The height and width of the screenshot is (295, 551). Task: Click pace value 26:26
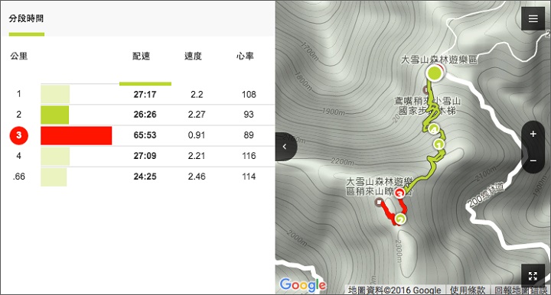145,115
